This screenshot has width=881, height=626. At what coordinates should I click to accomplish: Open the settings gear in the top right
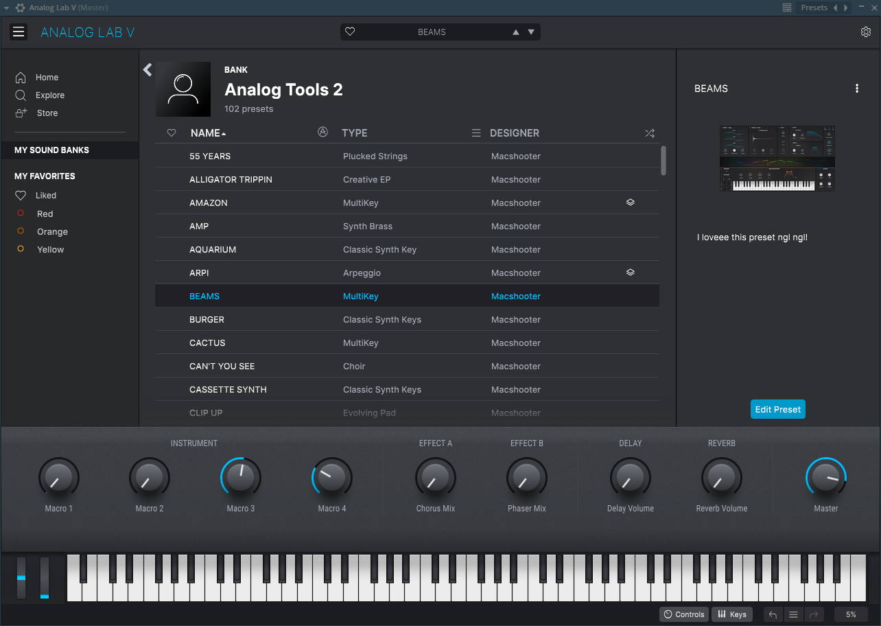tap(866, 32)
